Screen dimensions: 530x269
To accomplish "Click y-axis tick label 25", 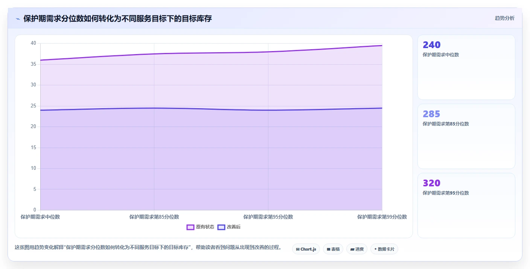I will tap(34, 106).
